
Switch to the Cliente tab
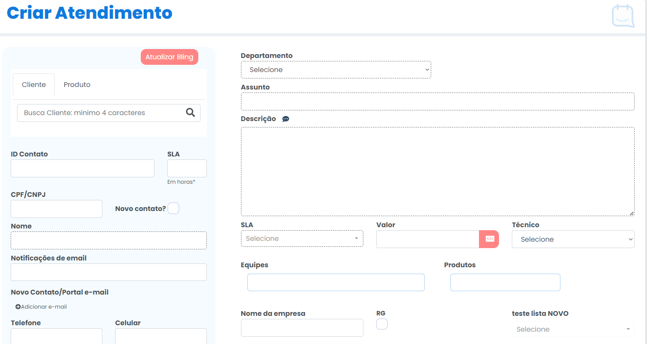click(x=34, y=84)
